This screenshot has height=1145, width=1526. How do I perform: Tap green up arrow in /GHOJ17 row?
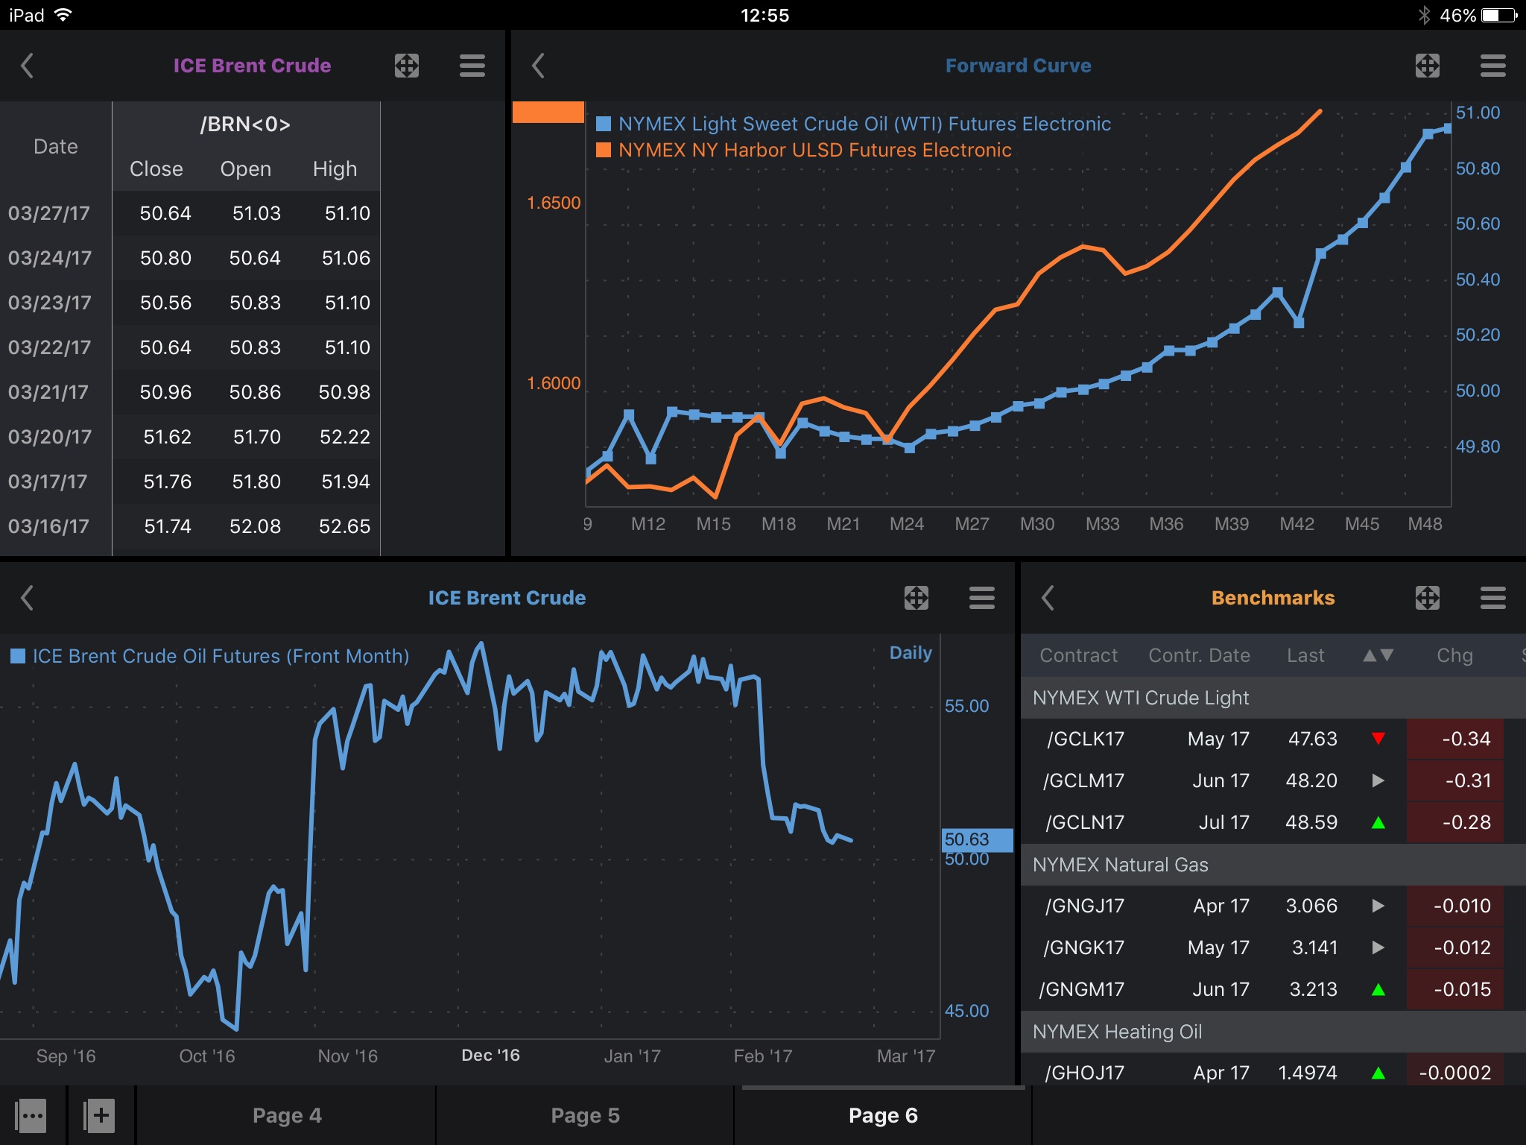click(x=1378, y=1073)
